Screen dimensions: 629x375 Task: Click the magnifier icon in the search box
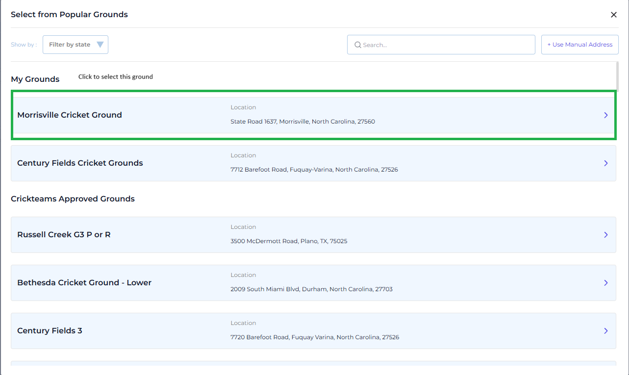click(x=358, y=45)
